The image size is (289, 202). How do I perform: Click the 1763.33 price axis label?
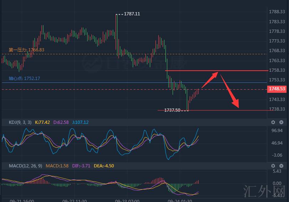click(277, 61)
